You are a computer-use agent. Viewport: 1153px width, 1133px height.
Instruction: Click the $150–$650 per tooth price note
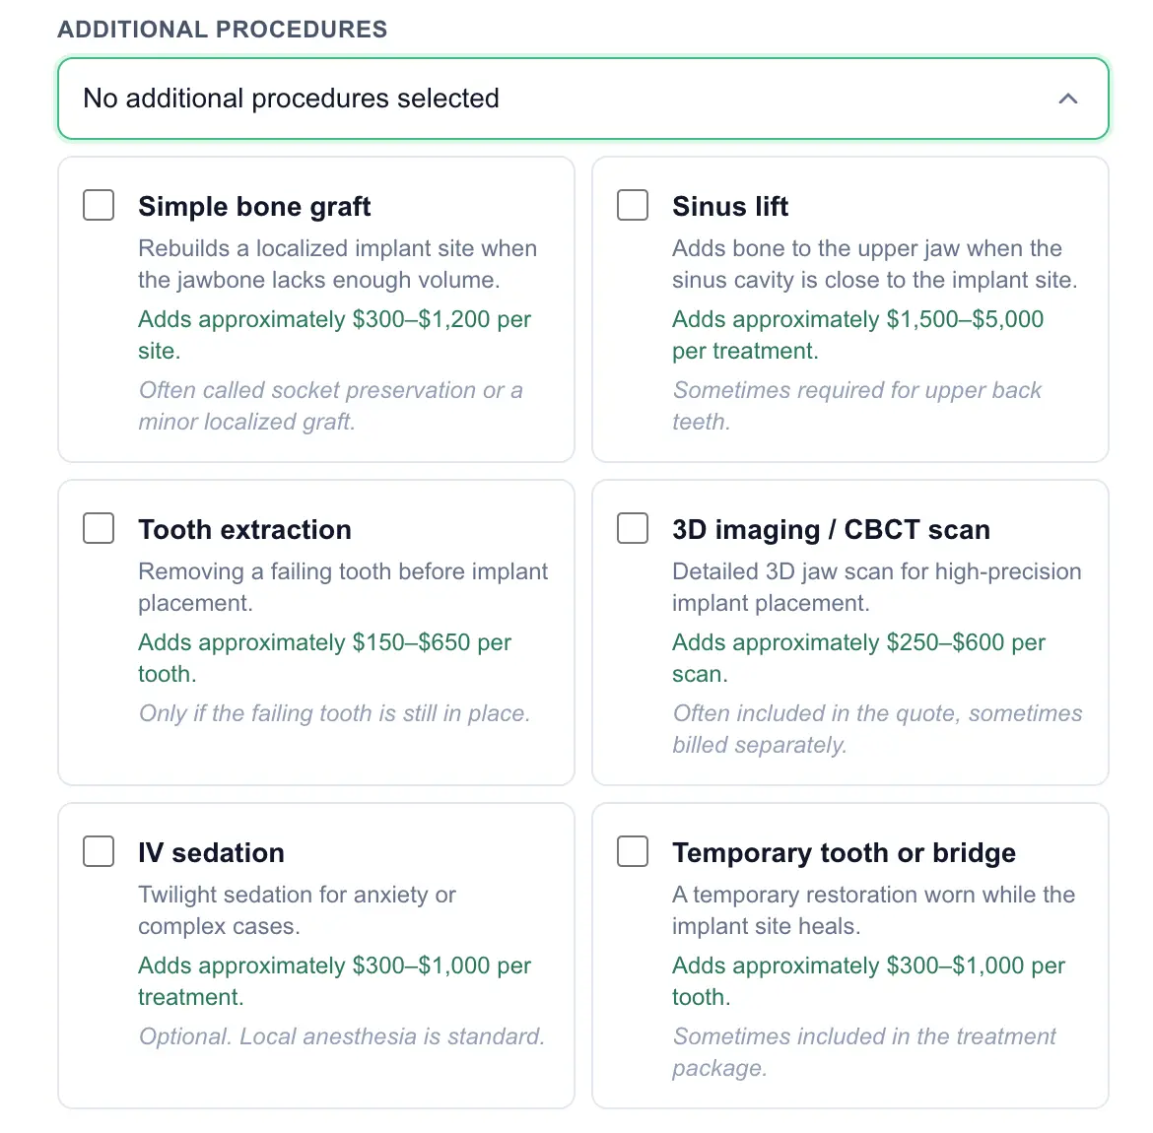click(x=325, y=658)
